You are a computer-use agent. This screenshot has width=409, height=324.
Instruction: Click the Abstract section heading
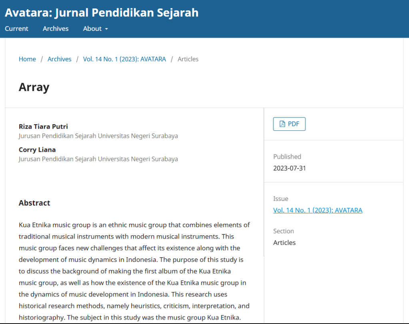click(34, 203)
